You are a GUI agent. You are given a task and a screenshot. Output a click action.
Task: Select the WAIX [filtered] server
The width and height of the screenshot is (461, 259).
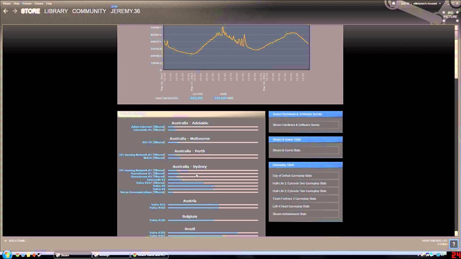pos(154,158)
